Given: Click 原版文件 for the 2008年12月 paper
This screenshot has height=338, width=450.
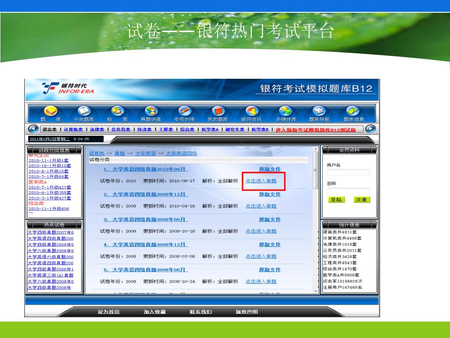Looking at the screenshot, I should 270,245.
